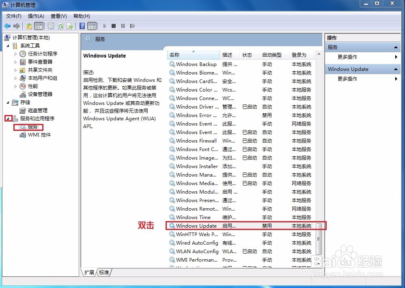
Task: Click the green Refresh toolbar icon
Action: pos(60,26)
